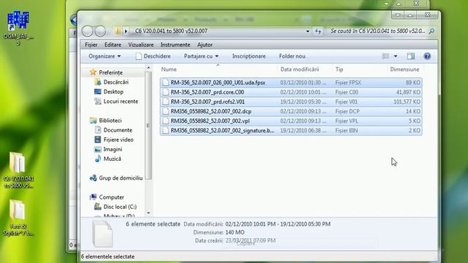
Task: Open Desktop in the navigation pane
Action: point(113,91)
